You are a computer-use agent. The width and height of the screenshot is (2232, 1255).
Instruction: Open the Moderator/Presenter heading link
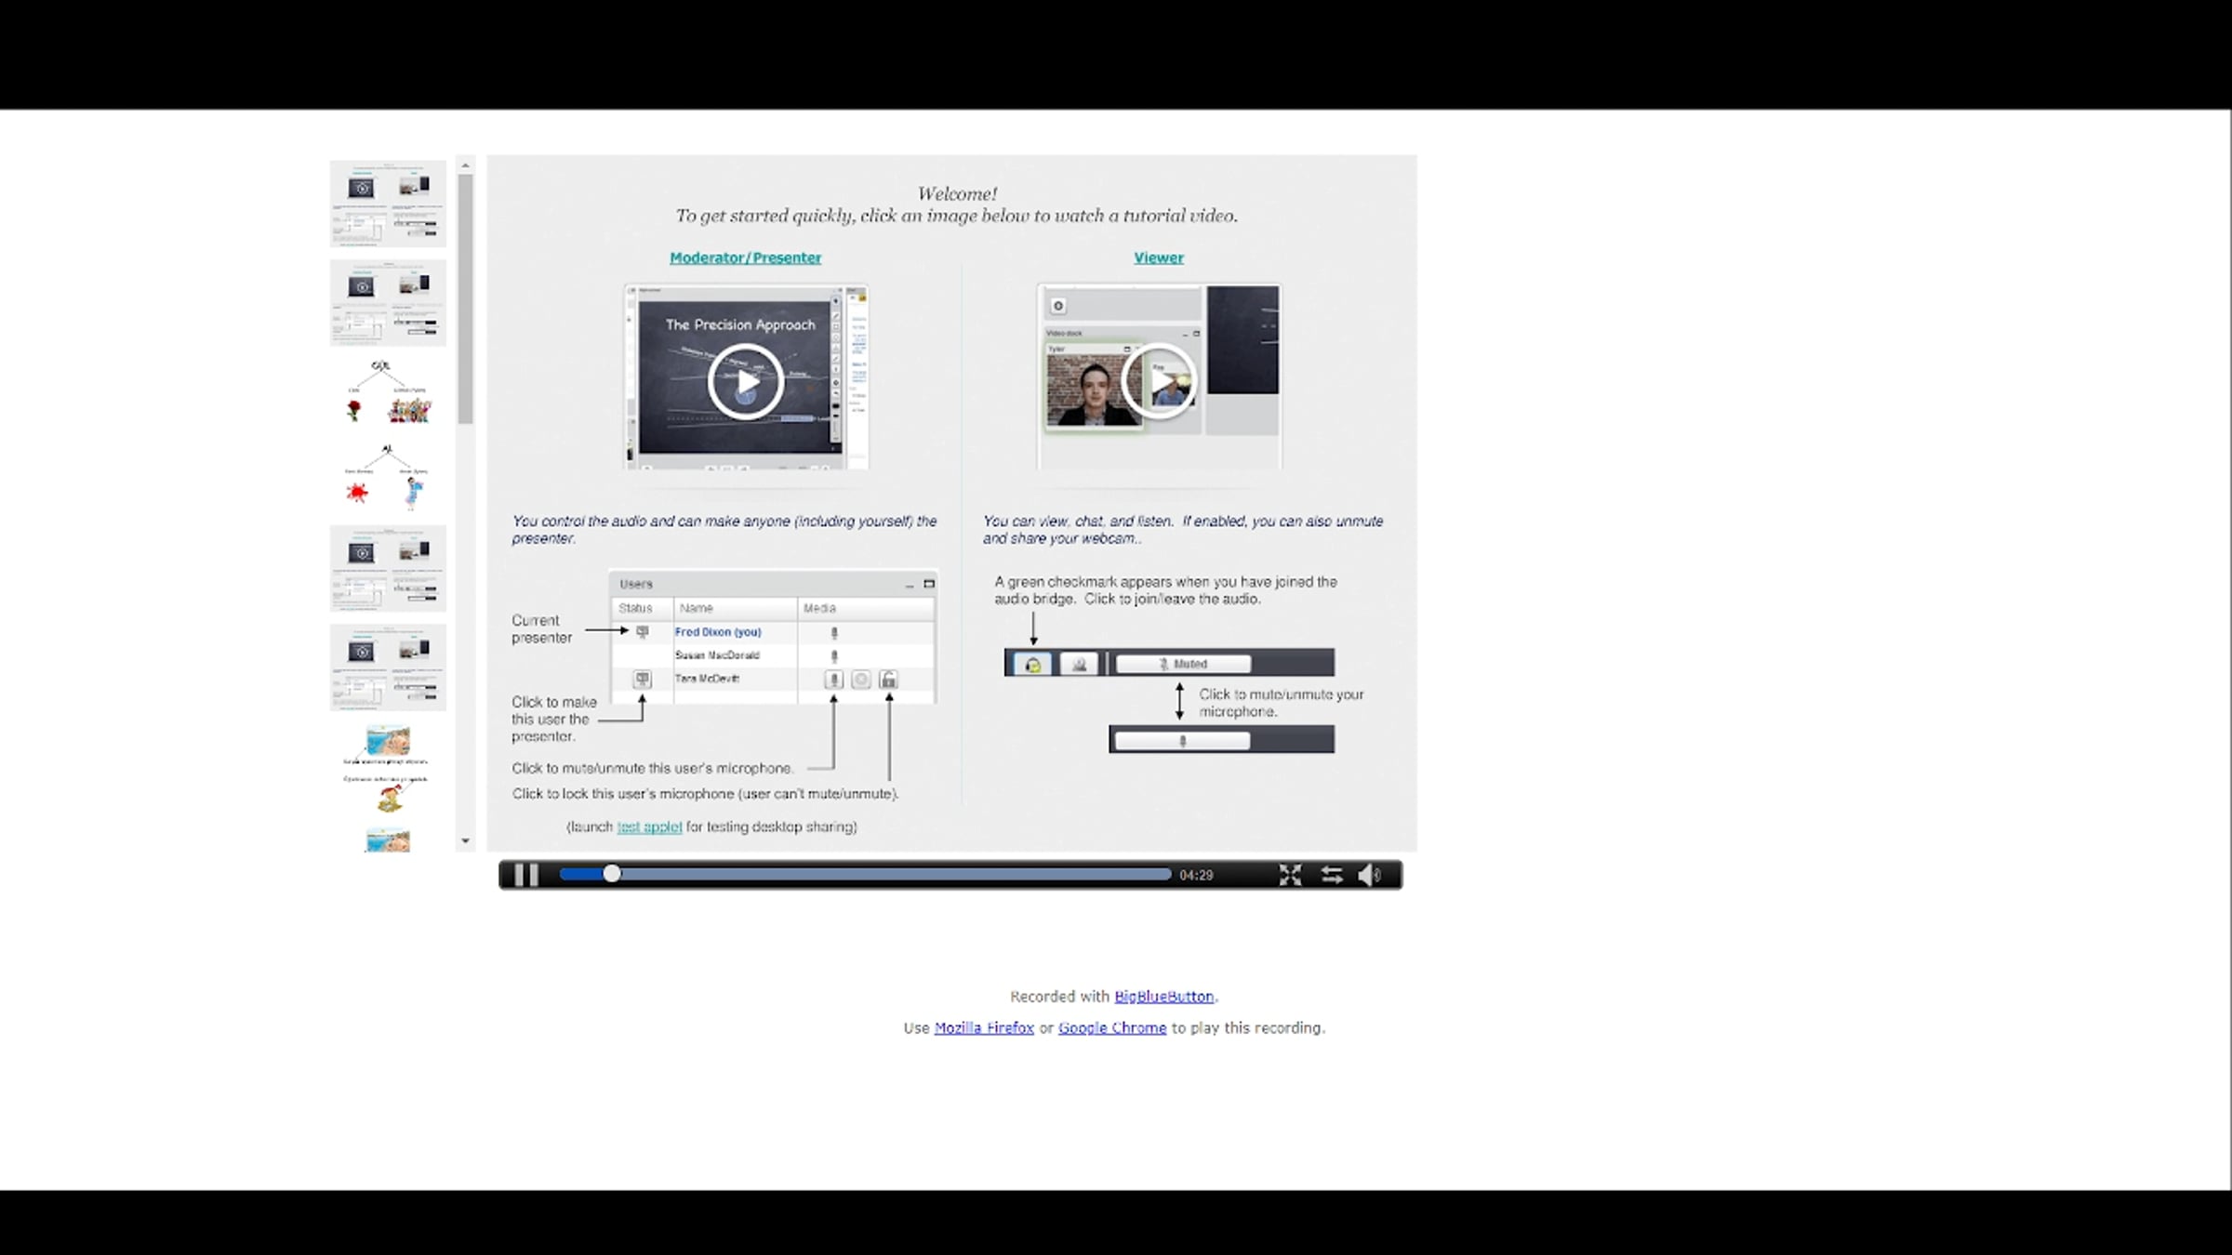coord(745,258)
